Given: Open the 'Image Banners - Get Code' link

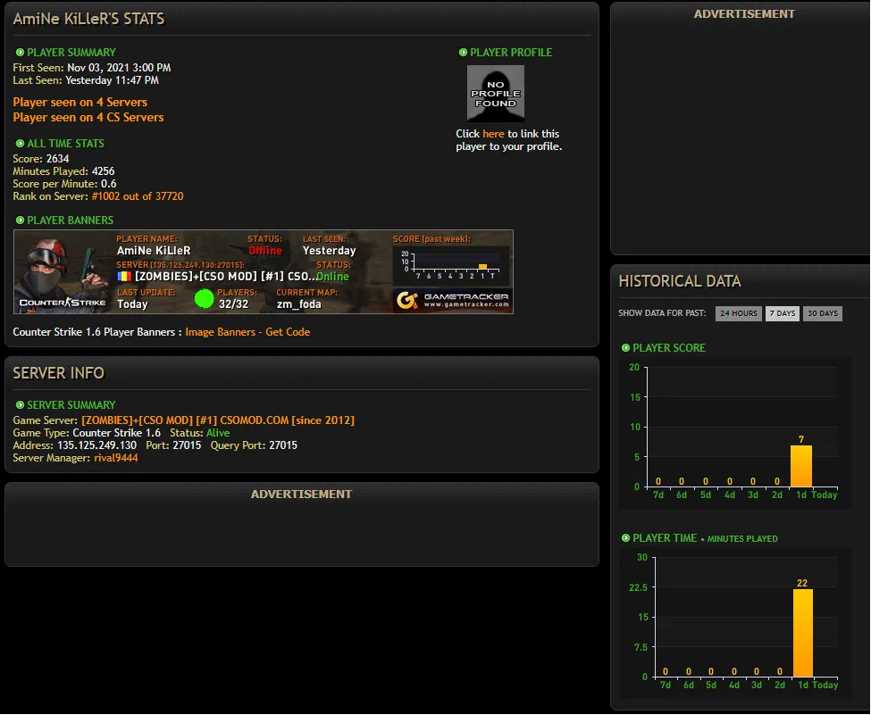Looking at the screenshot, I should 247,332.
